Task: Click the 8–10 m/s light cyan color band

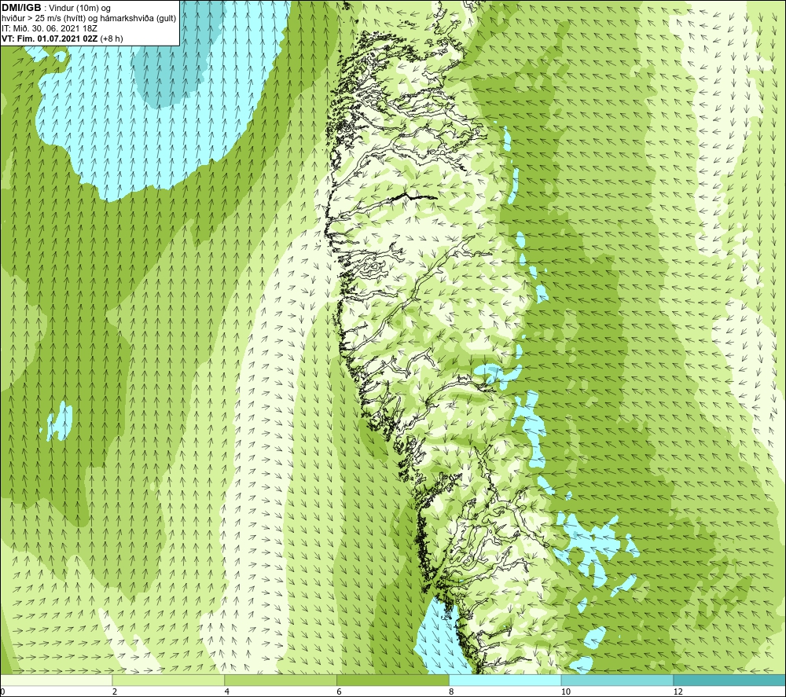Action: click(505, 680)
